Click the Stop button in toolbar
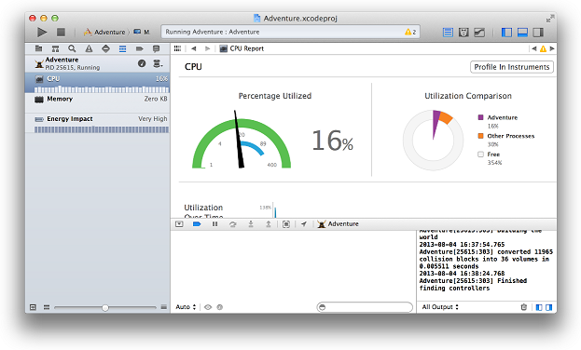The width and height of the screenshot is (581, 350). pyautogui.click(x=61, y=33)
